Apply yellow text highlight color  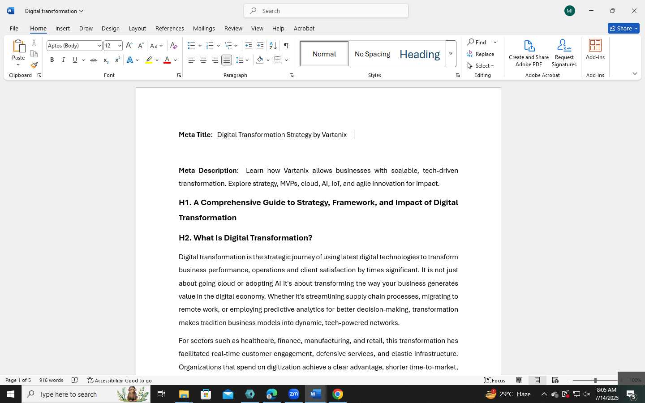[149, 60]
